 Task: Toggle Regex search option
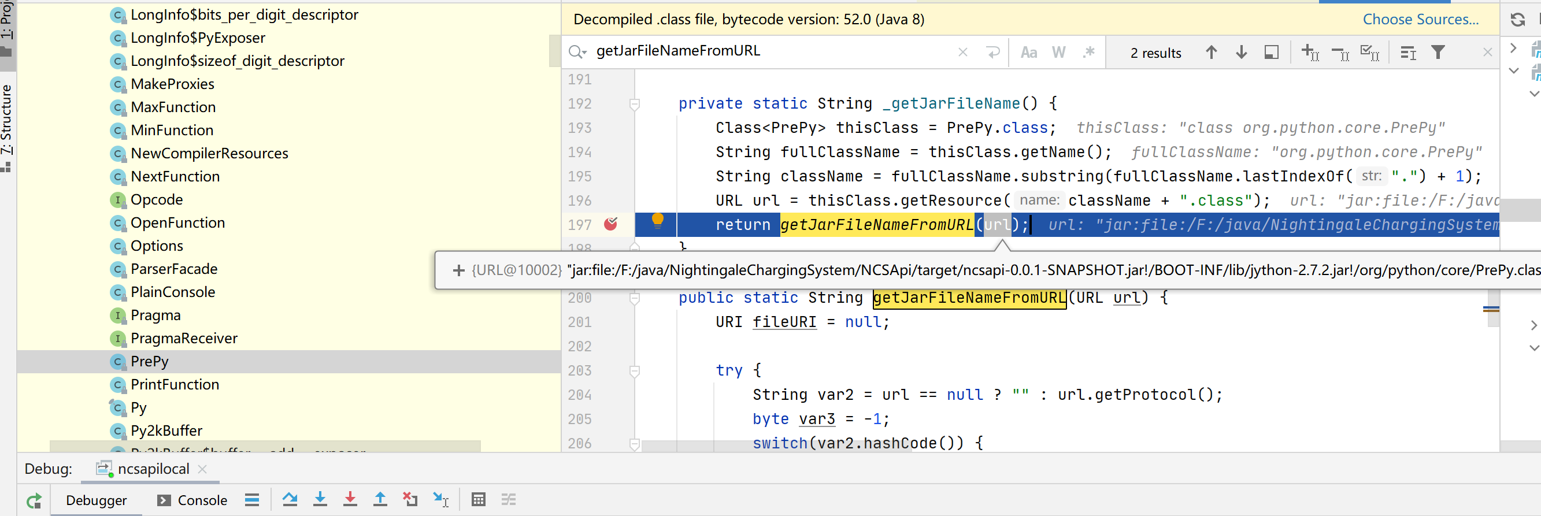pyautogui.click(x=1089, y=53)
